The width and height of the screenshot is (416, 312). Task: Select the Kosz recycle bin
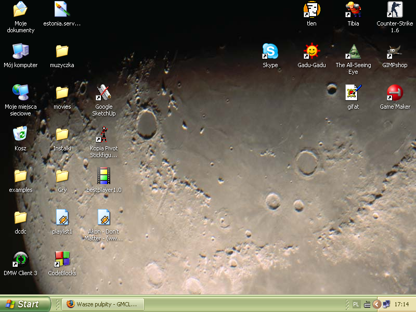click(x=20, y=135)
